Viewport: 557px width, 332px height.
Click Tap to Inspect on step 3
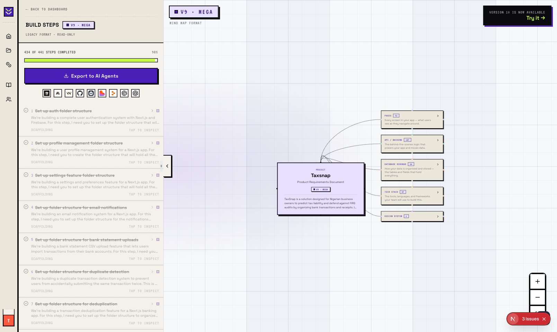click(x=144, y=194)
